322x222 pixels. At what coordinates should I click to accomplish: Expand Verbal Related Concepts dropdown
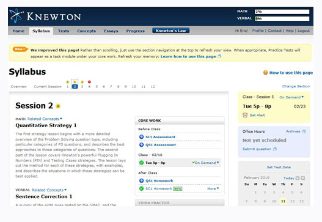pos(49,190)
